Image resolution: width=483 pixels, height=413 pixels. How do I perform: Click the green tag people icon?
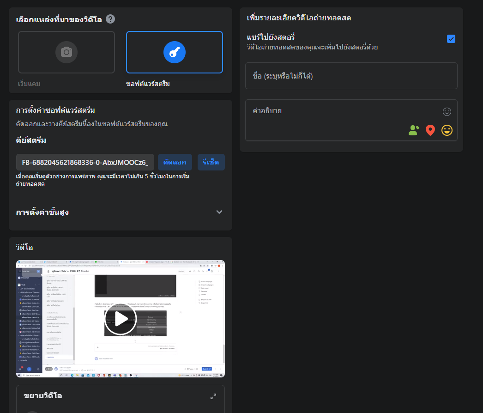414,130
